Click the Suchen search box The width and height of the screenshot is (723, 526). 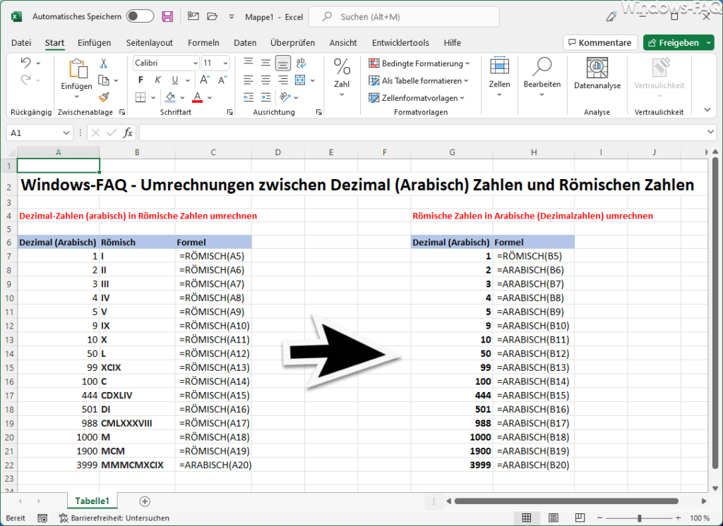click(404, 17)
